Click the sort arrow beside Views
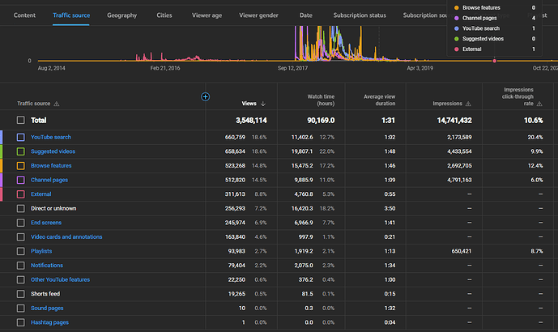The image size is (558, 332). 264,104
